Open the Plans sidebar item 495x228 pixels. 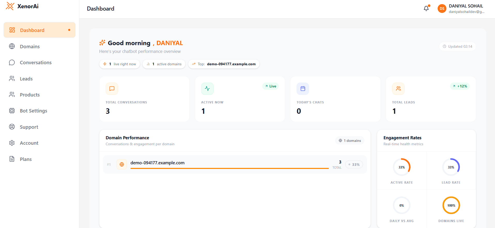pyautogui.click(x=26, y=159)
